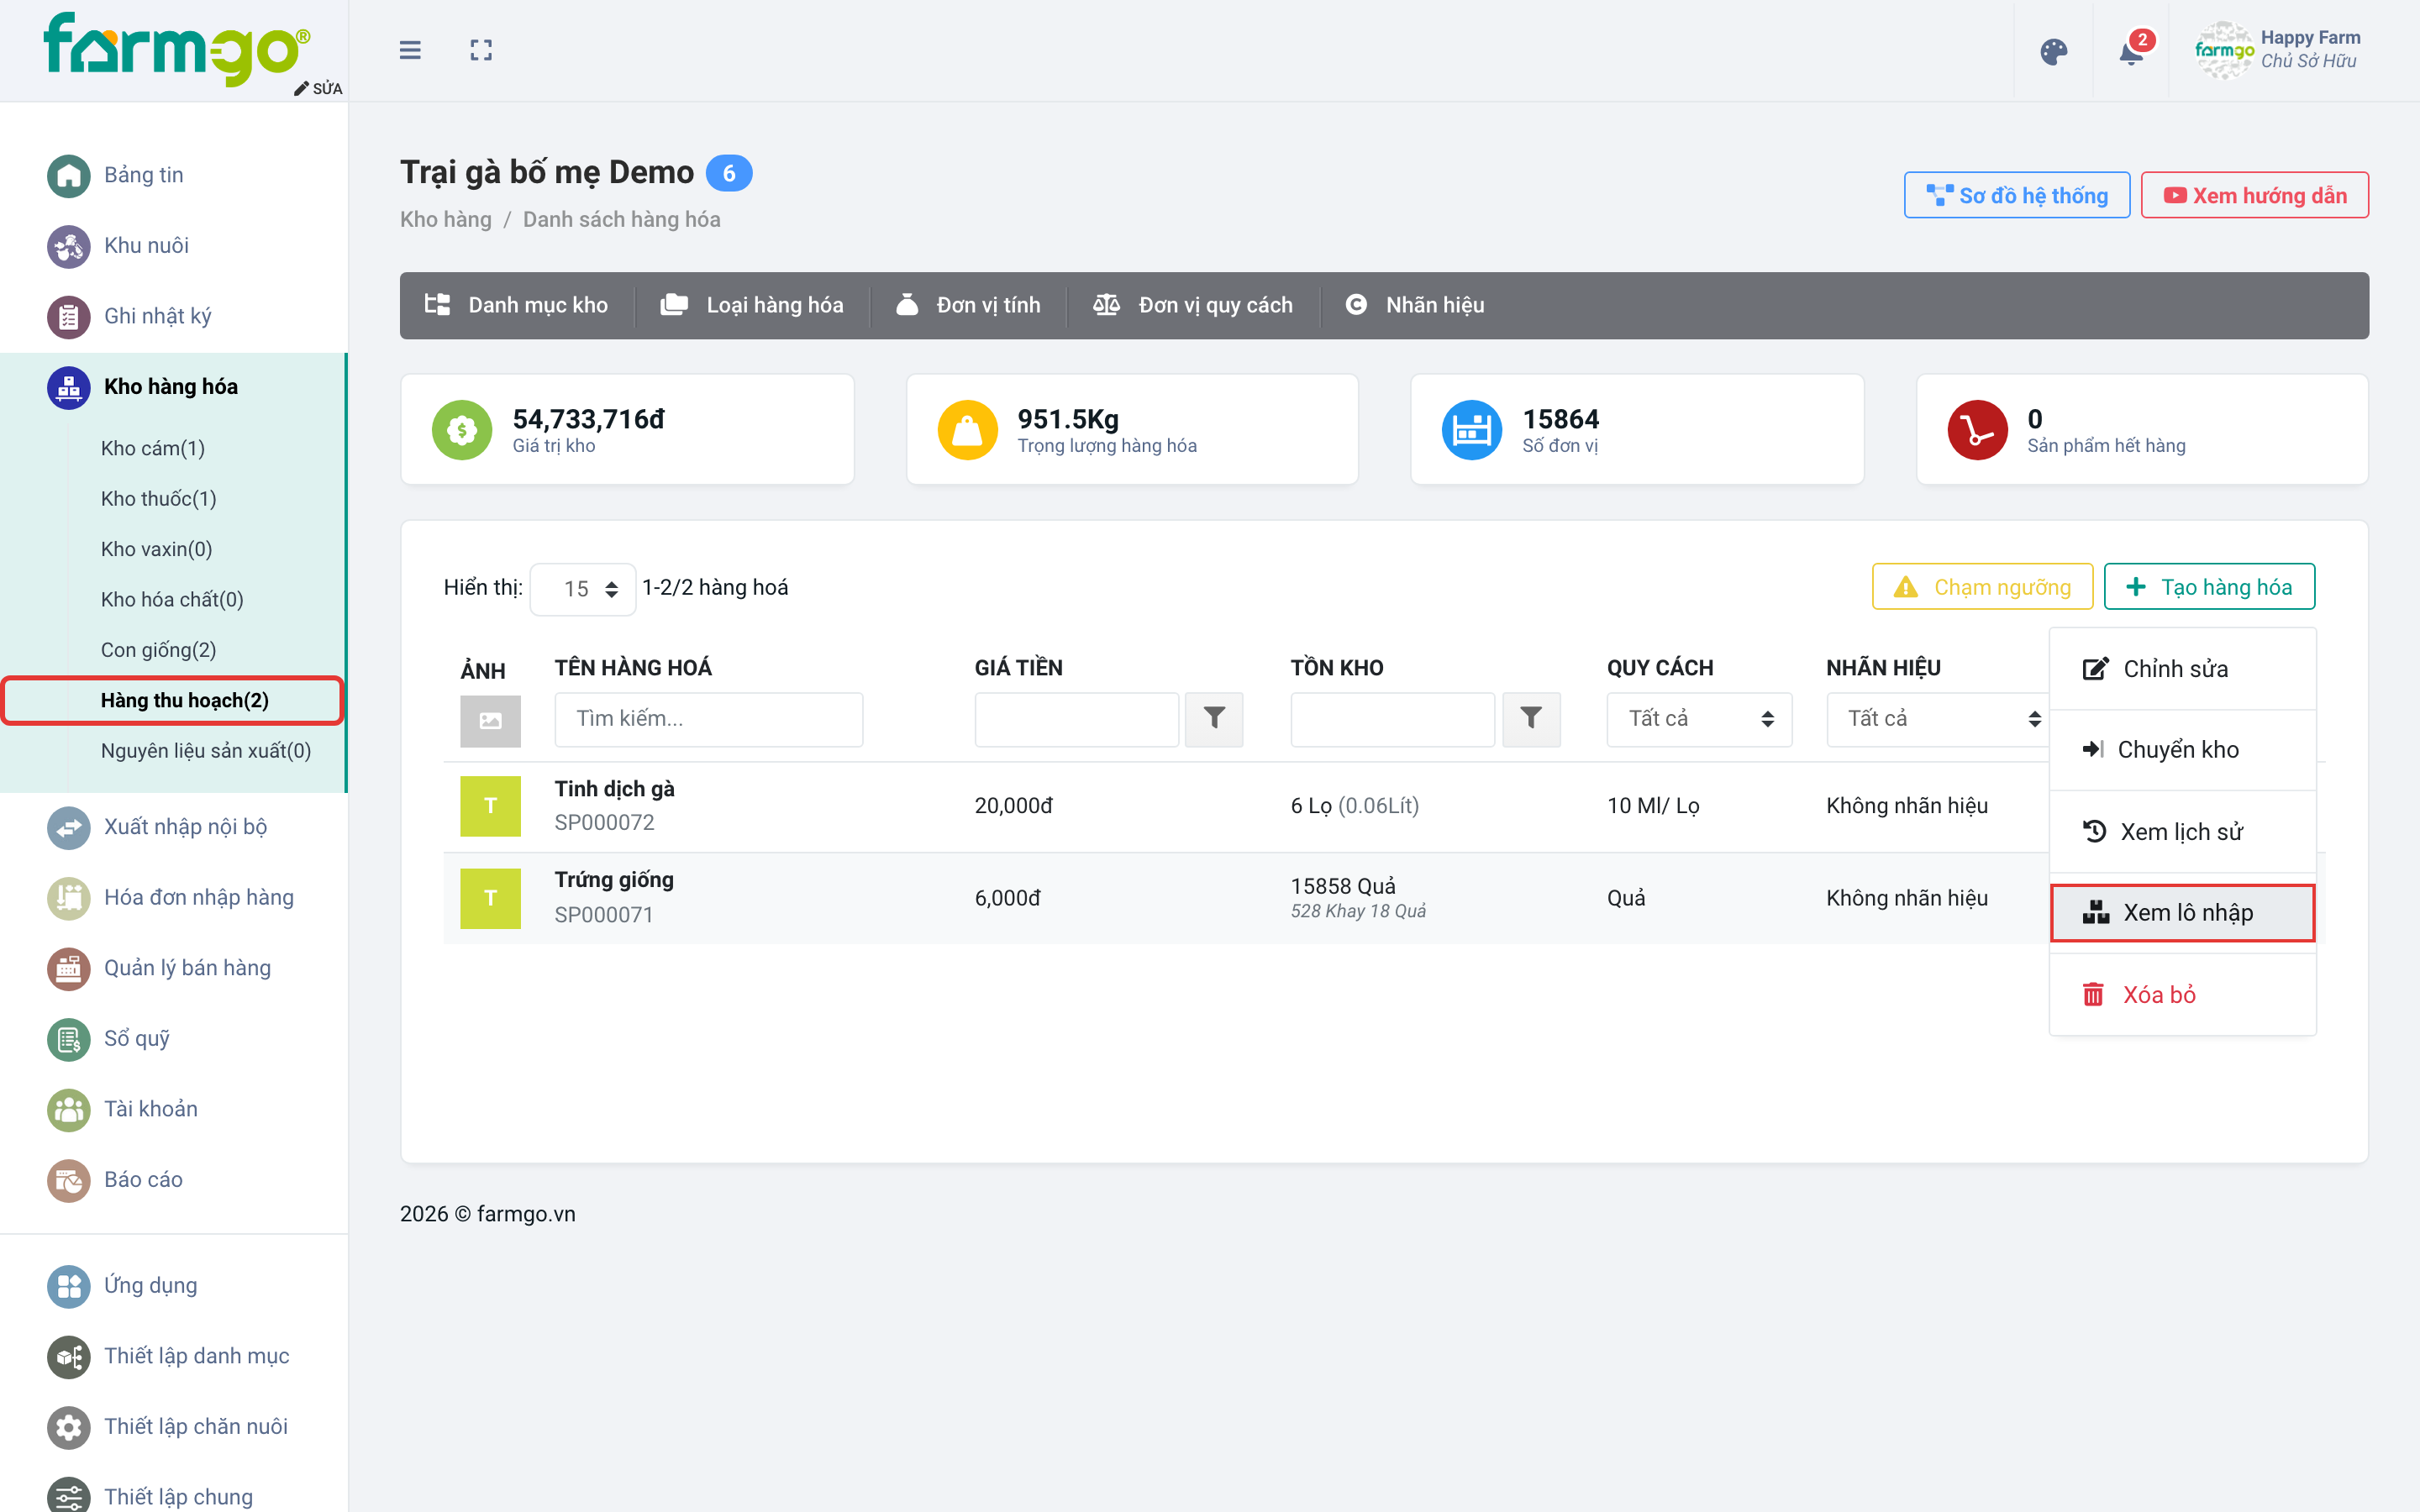Click the Ứng dụng apps grid icon
Screen dimensions: 2420x1512
click(x=68, y=1286)
